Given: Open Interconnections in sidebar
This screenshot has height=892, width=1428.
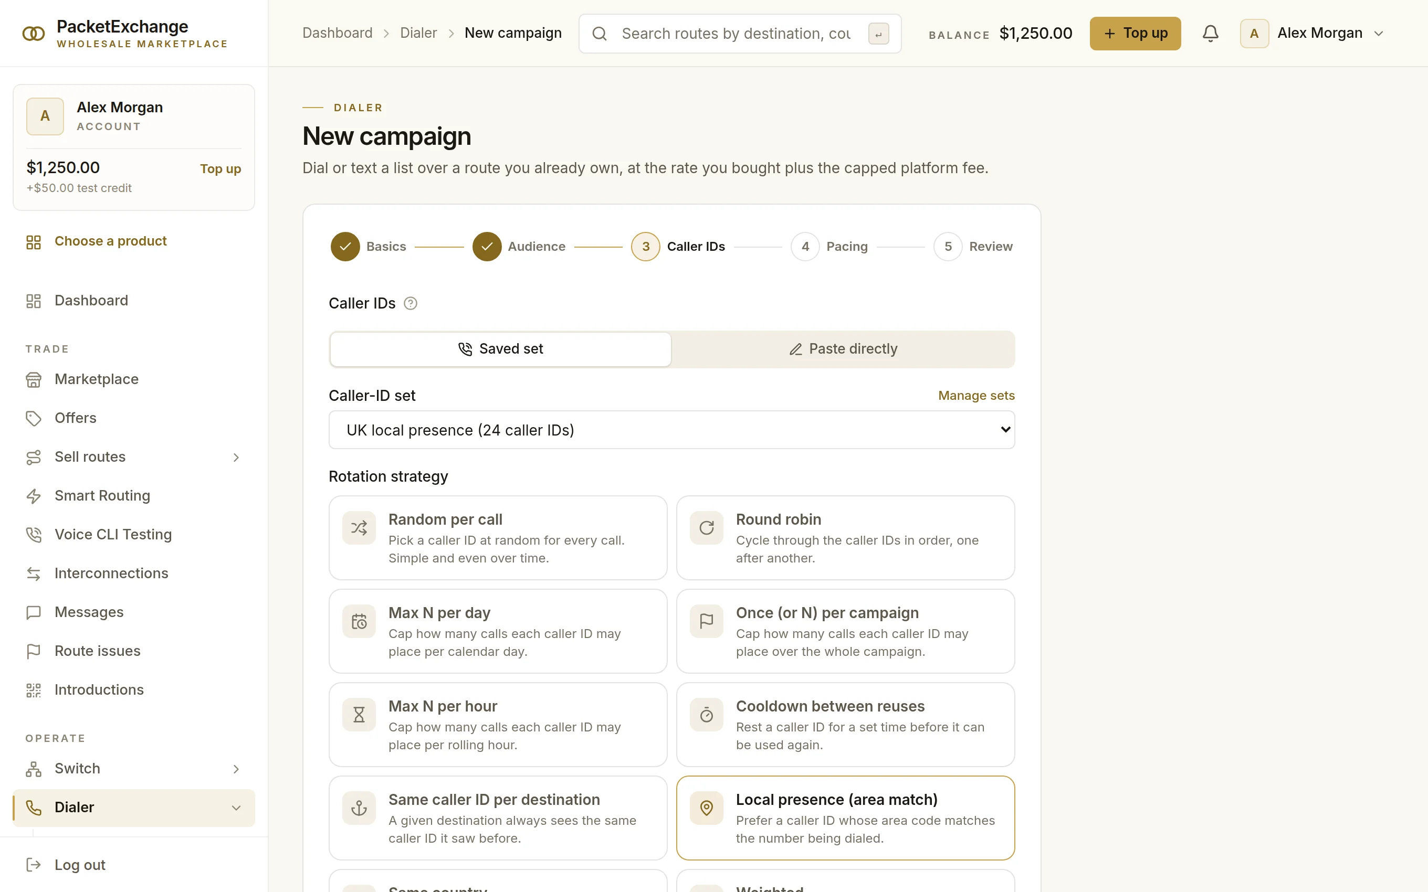Looking at the screenshot, I should pyautogui.click(x=133, y=574).
